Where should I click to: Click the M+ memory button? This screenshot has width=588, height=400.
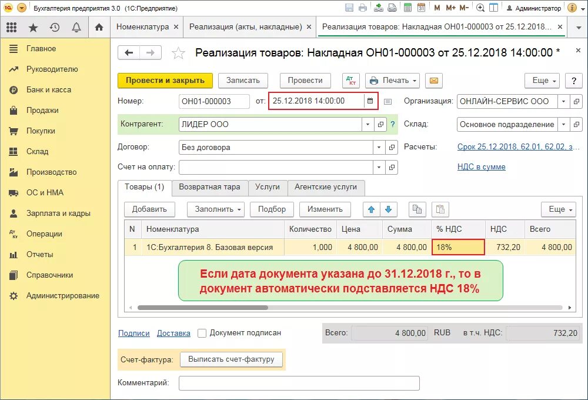coord(450,8)
